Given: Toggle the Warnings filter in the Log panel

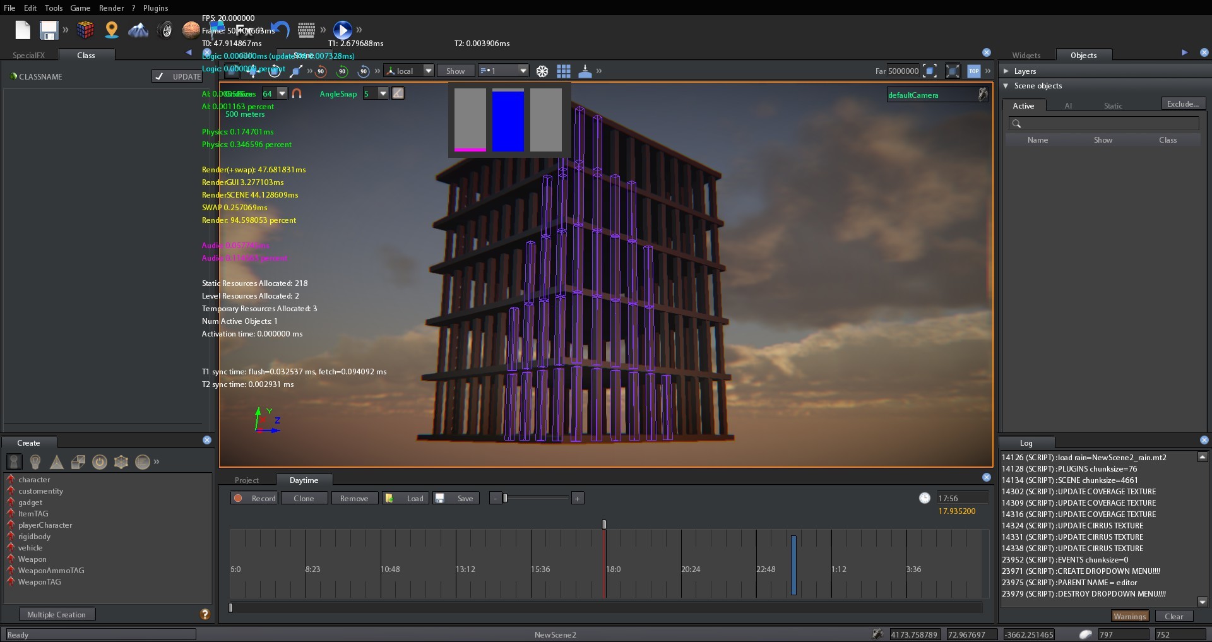Looking at the screenshot, I should click(x=1129, y=616).
